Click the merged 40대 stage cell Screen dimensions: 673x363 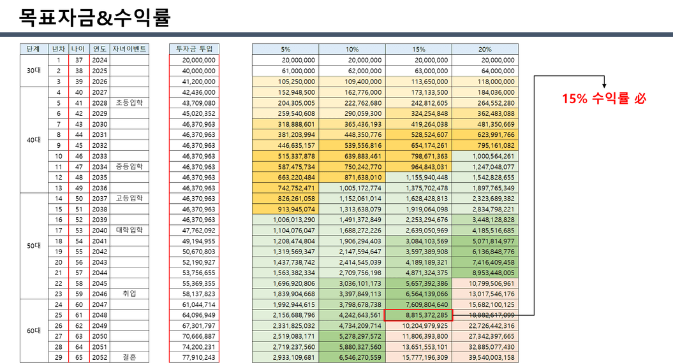(x=34, y=140)
